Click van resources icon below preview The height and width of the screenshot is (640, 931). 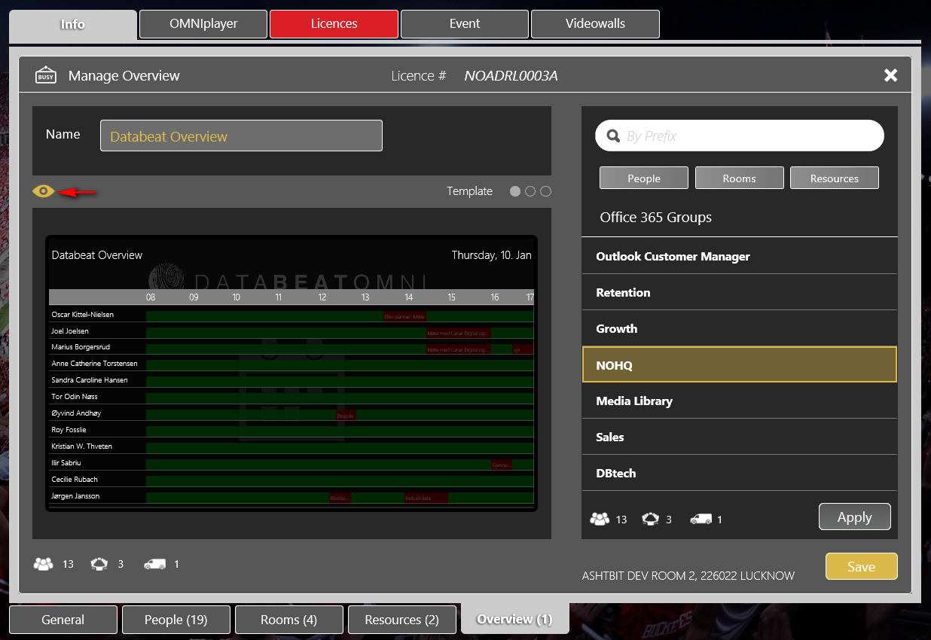click(154, 563)
